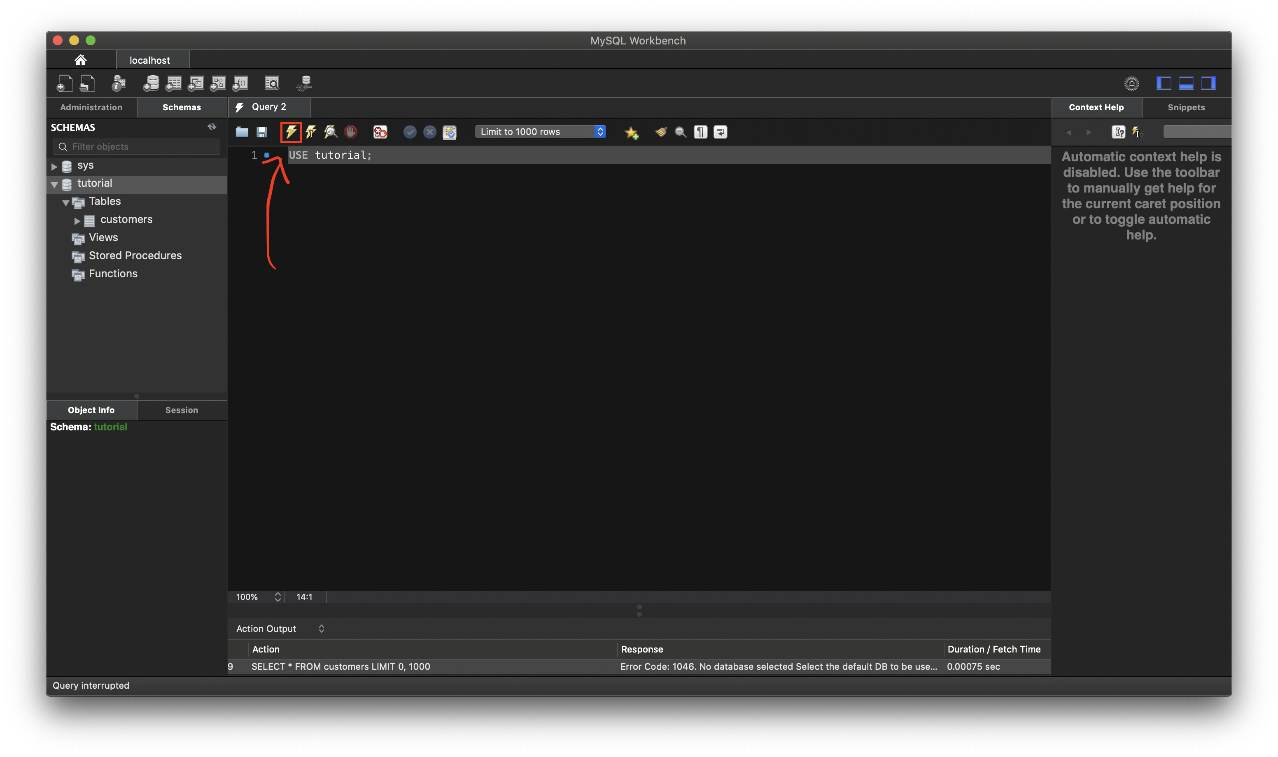Click the Filter objects search field

(x=143, y=146)
